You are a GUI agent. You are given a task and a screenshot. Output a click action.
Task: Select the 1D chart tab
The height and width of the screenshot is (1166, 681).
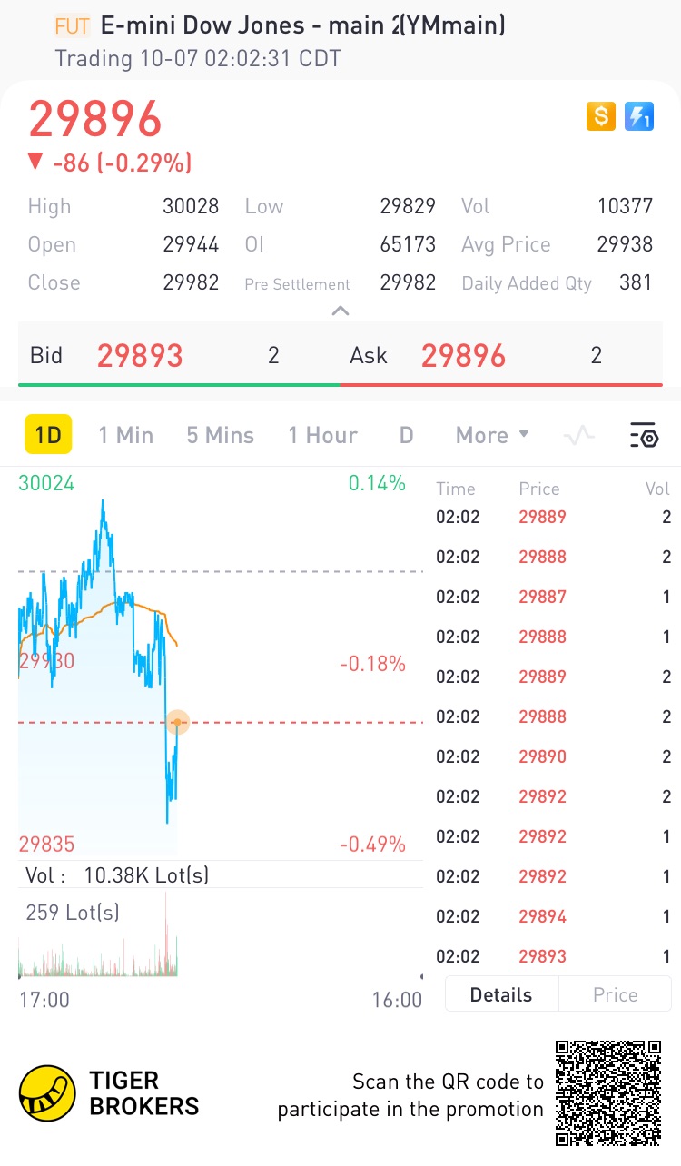[47, 435]
